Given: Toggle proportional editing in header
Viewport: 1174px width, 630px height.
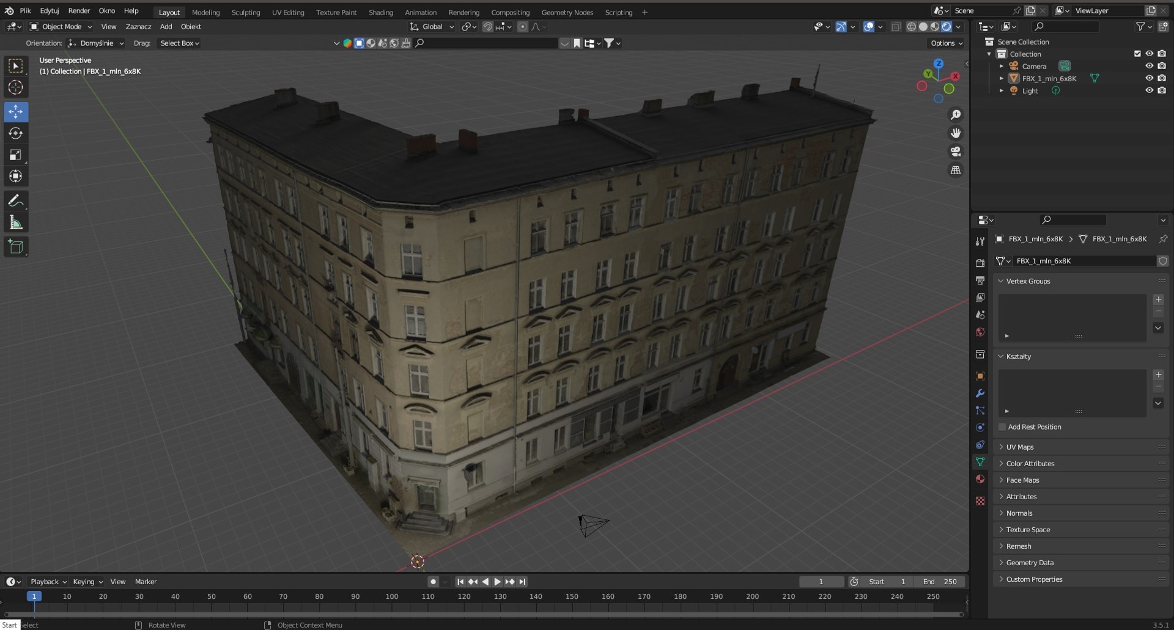Looking at the screenshot, I should pyautogui.click(x=522, y=27).
